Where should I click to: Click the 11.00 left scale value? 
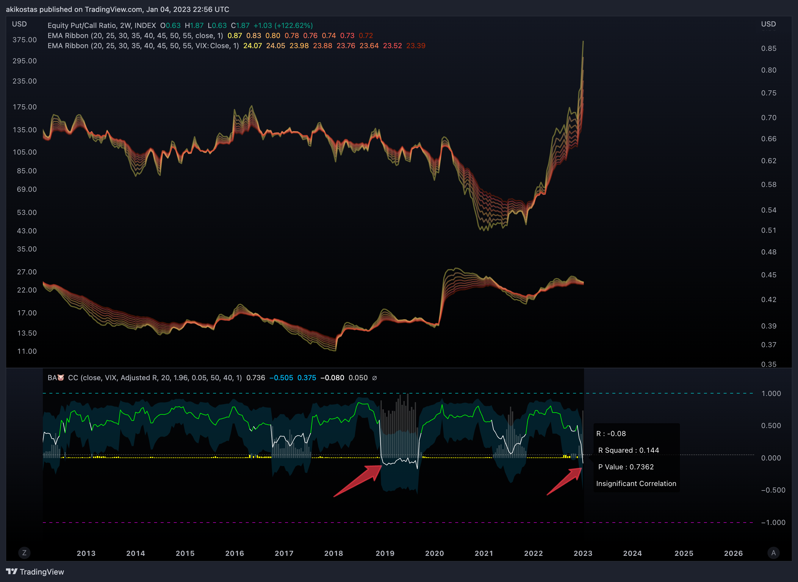click(x=27, y=351)
